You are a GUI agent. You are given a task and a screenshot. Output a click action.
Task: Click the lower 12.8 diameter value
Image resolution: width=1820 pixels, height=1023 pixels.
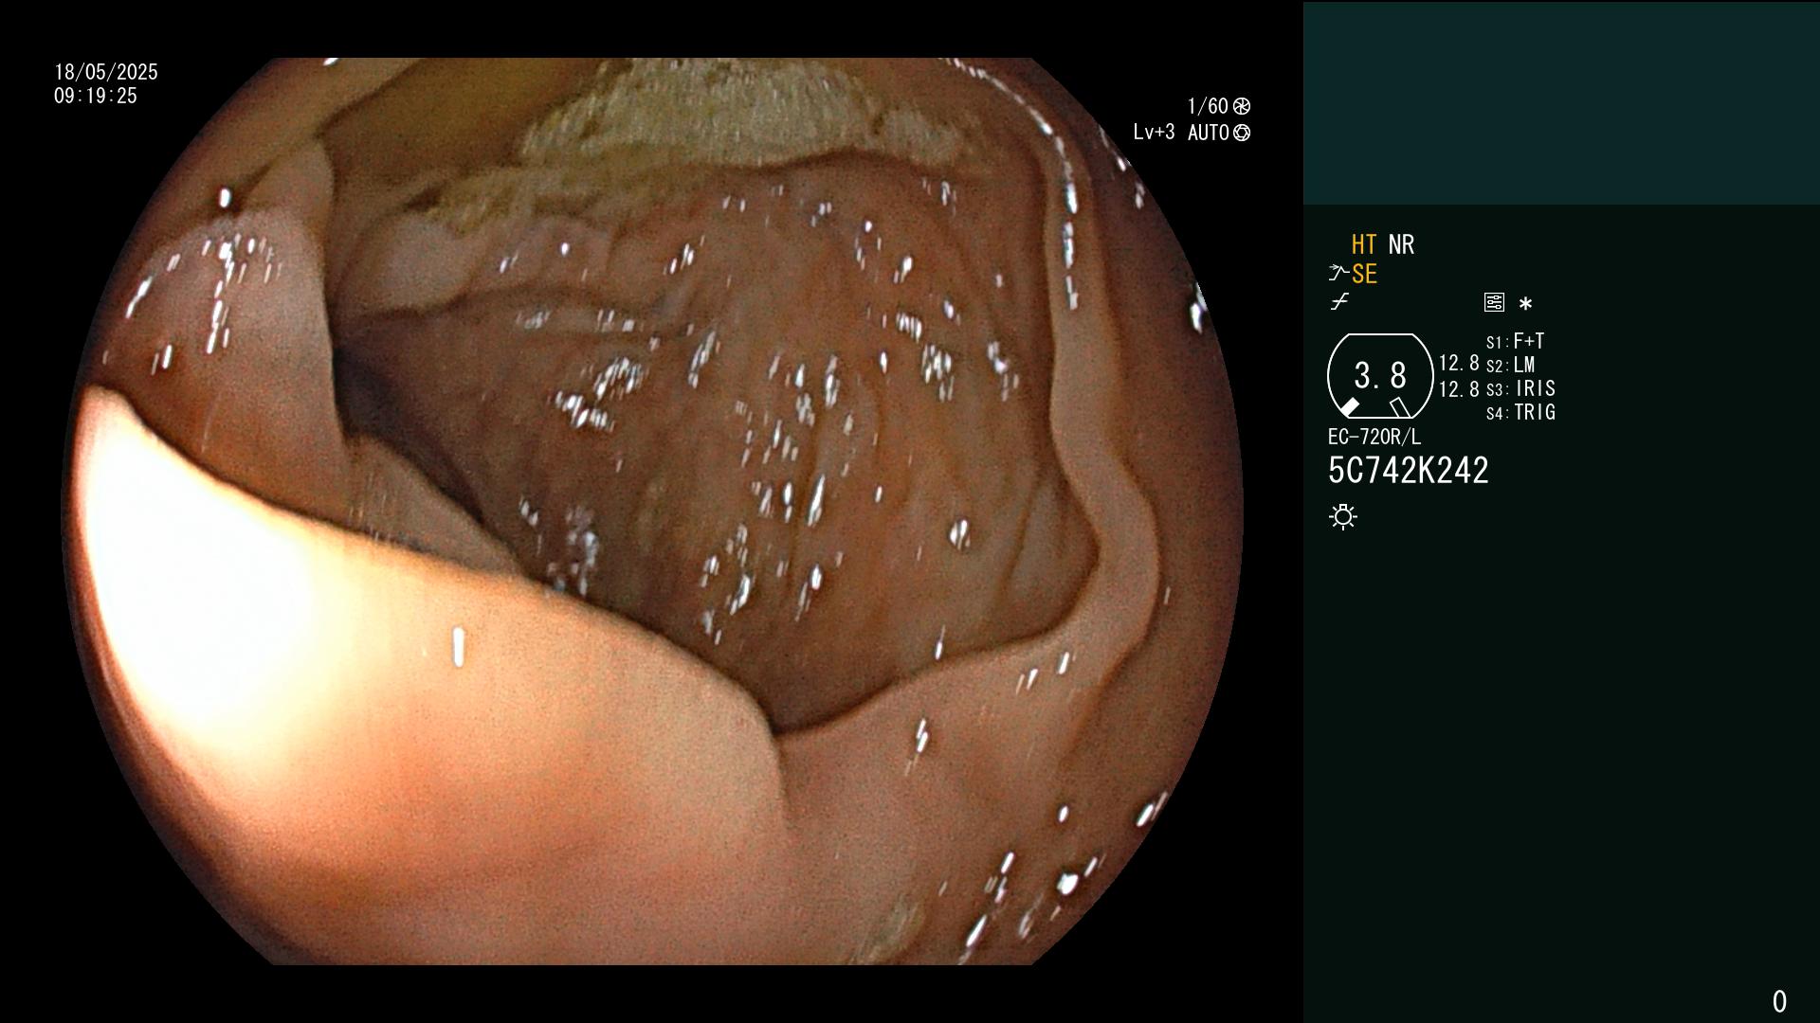1459,389
